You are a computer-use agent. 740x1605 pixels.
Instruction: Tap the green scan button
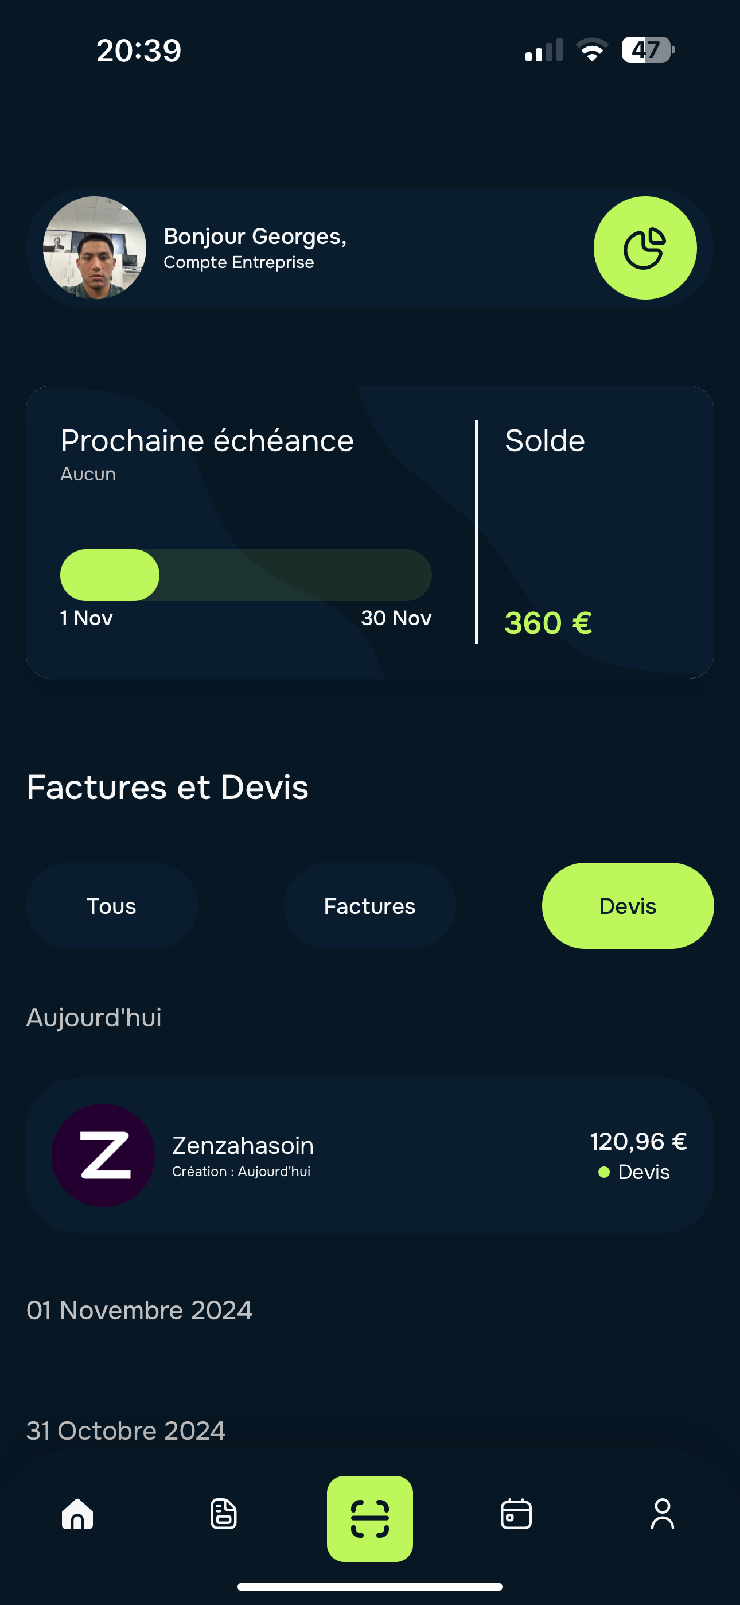tap(370, 1518)
